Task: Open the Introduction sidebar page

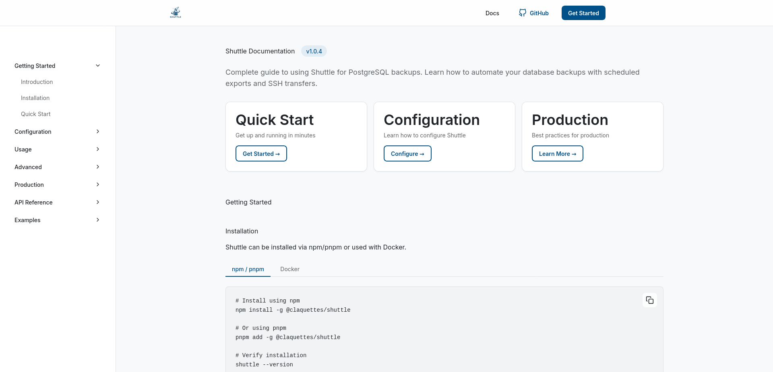Action: [x=37, y=82]
